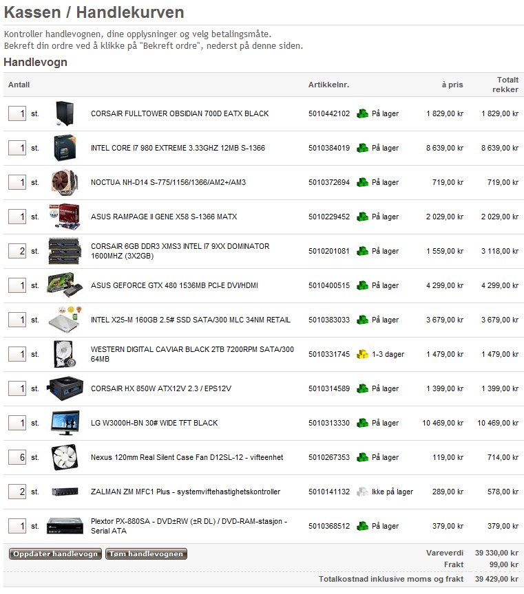
Task: Open Nexus 120mm Real Silent Fan link
Action: [187, 457]
